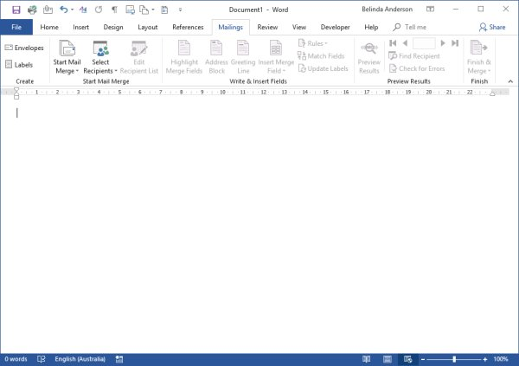The height and width of the screenshot is (366, 519).
Task: Open the Design tab
Action: click(x=113, y=27)
